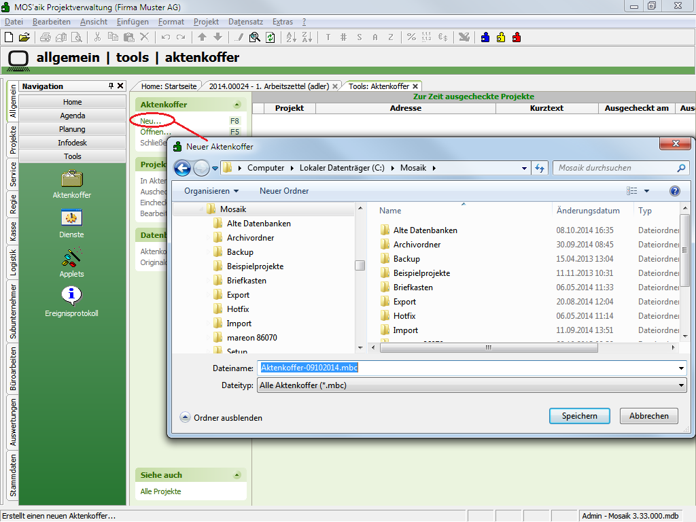Open the Datei menu
The image size is (696, 522).
pyautogui.click(x=14, y=22)
